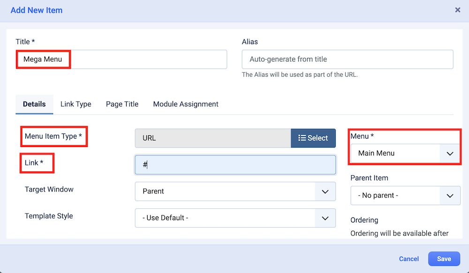This screenshot has height=273, width=469.
Task: Click the Parent Item label
Action: (x=369, y=178)
